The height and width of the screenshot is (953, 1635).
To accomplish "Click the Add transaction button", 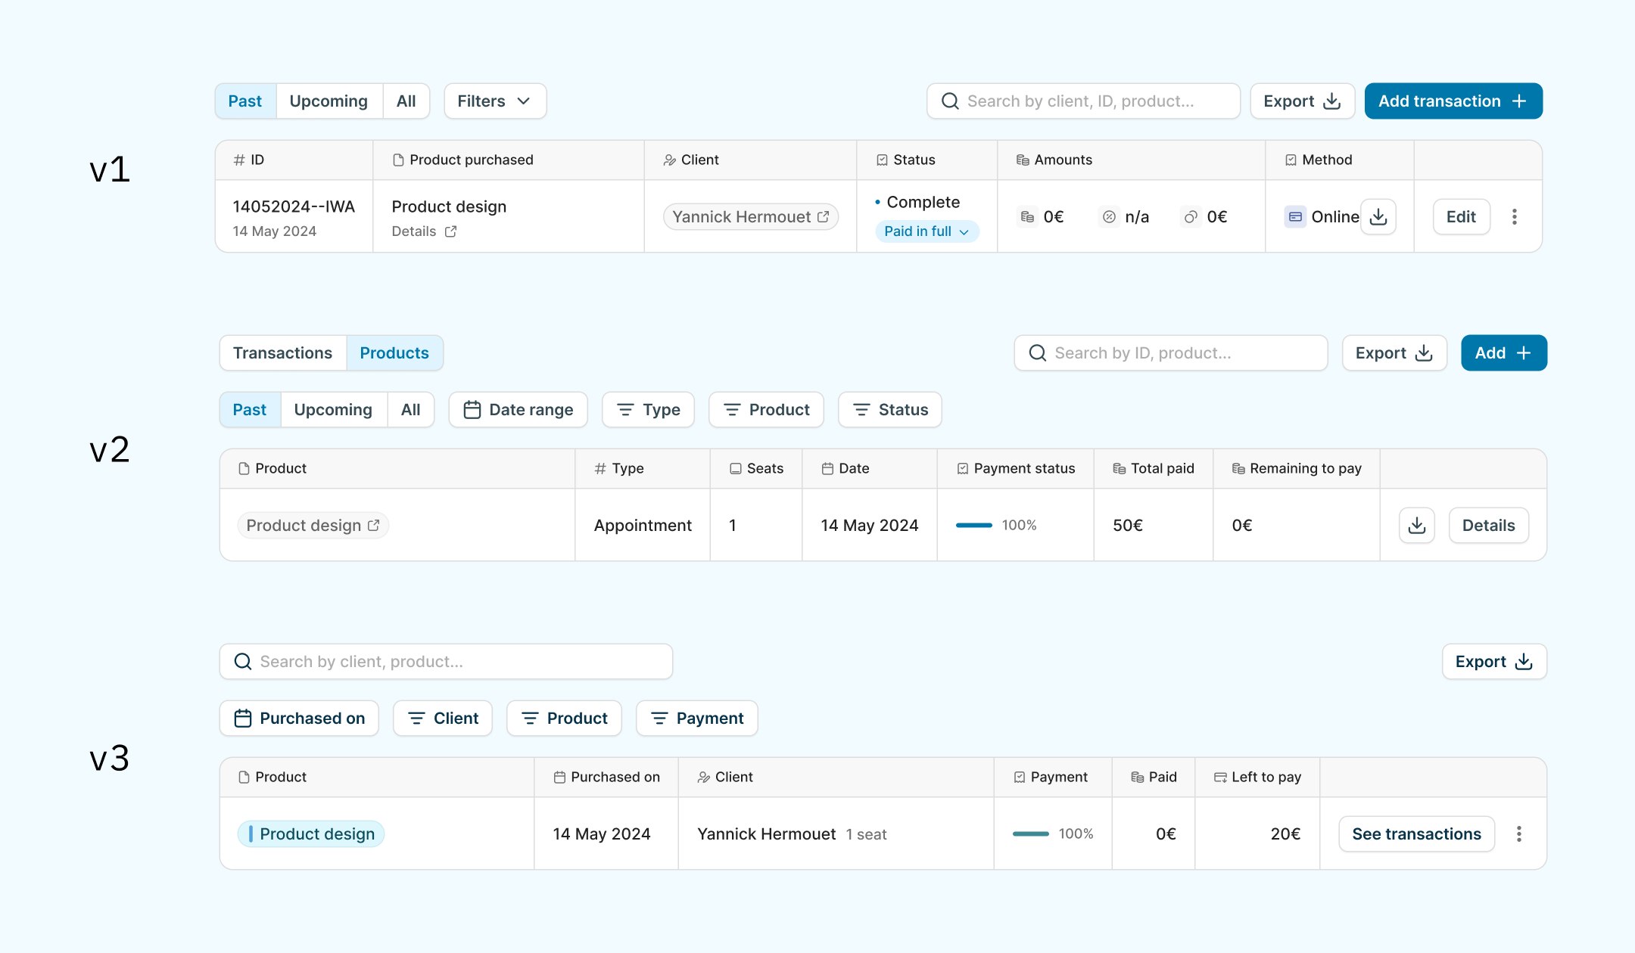I will (x=1453, y=101).
